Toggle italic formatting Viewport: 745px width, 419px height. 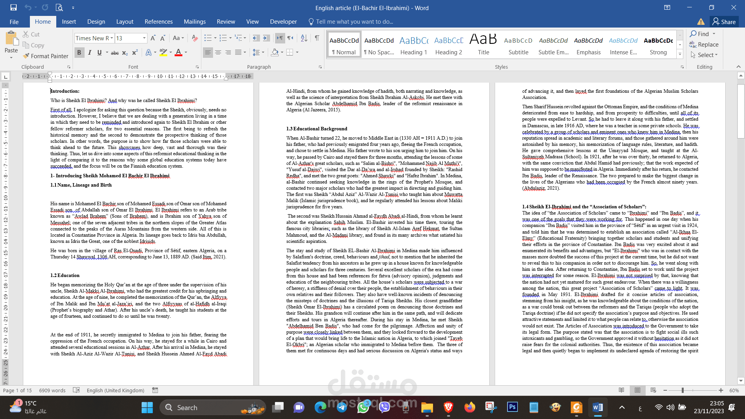[x=90, y=52]
